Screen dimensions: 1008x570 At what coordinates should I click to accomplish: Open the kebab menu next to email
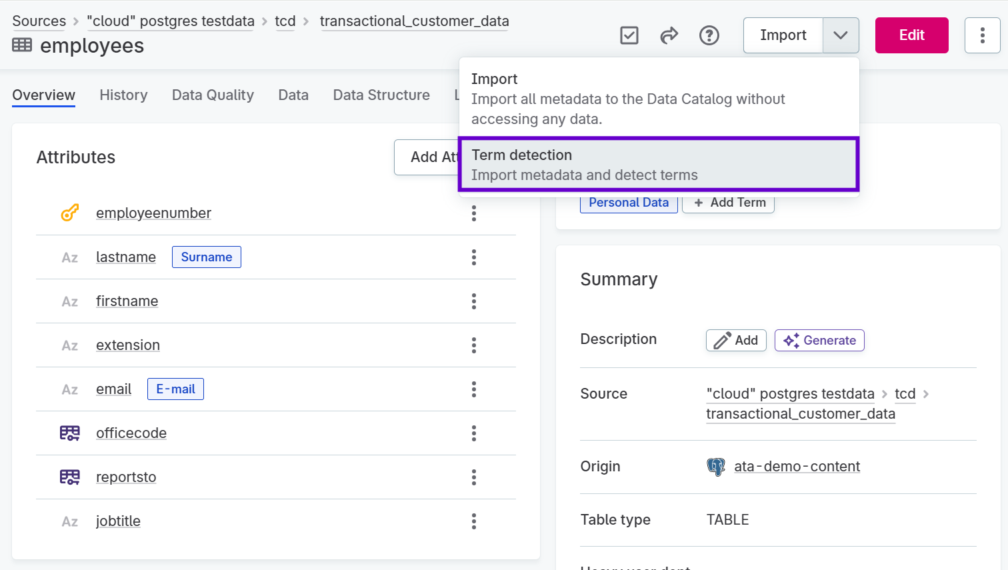473,389
